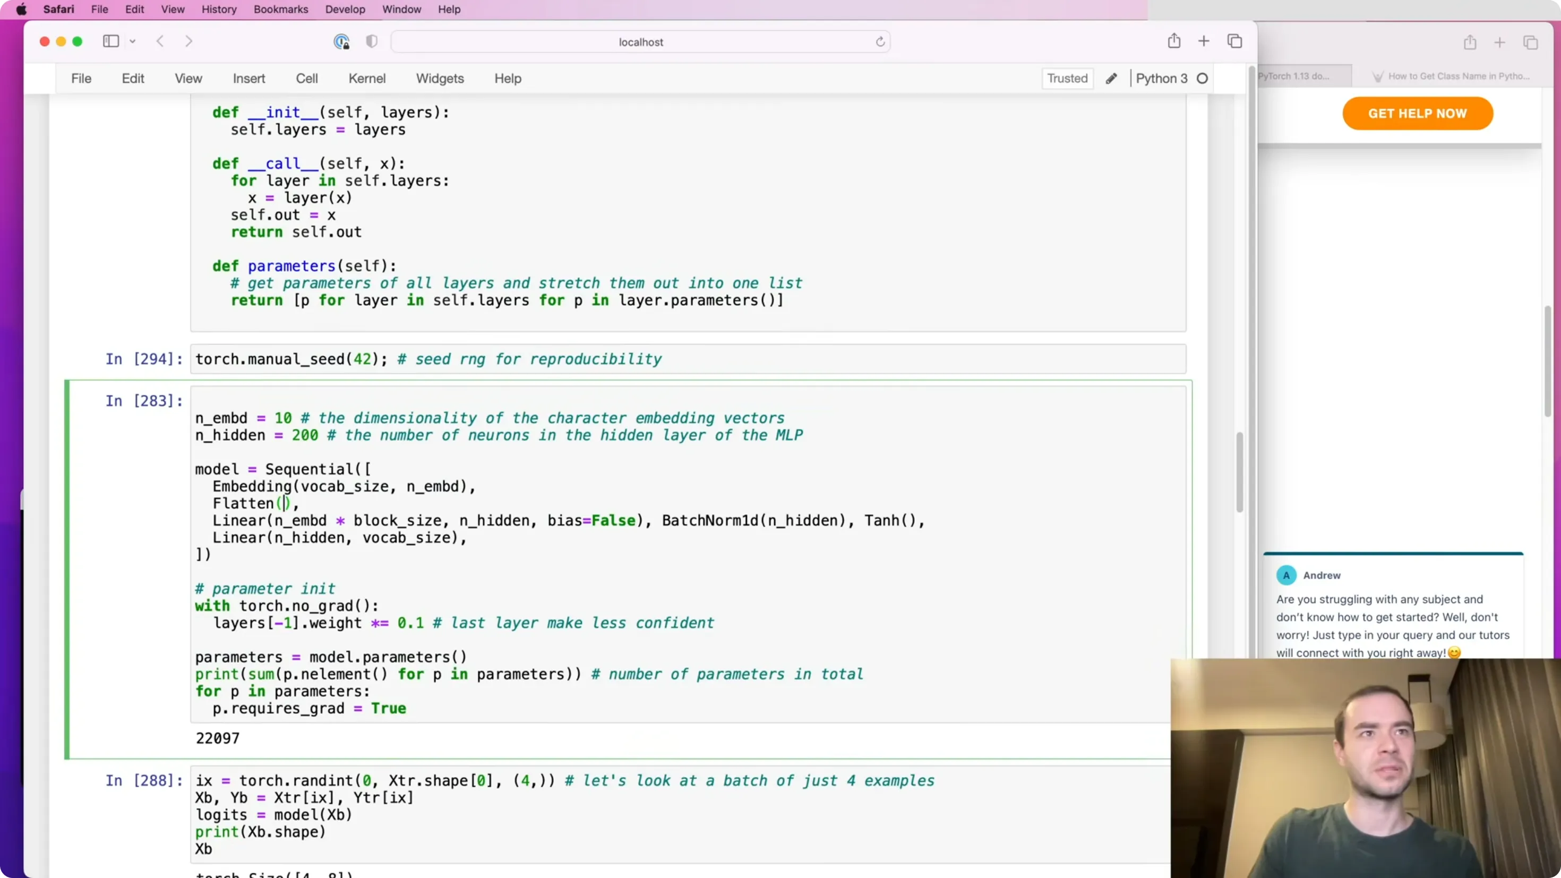Click the pencil edit mode icon
This screenshot has width=1561, height=878.
point(1111,78)
